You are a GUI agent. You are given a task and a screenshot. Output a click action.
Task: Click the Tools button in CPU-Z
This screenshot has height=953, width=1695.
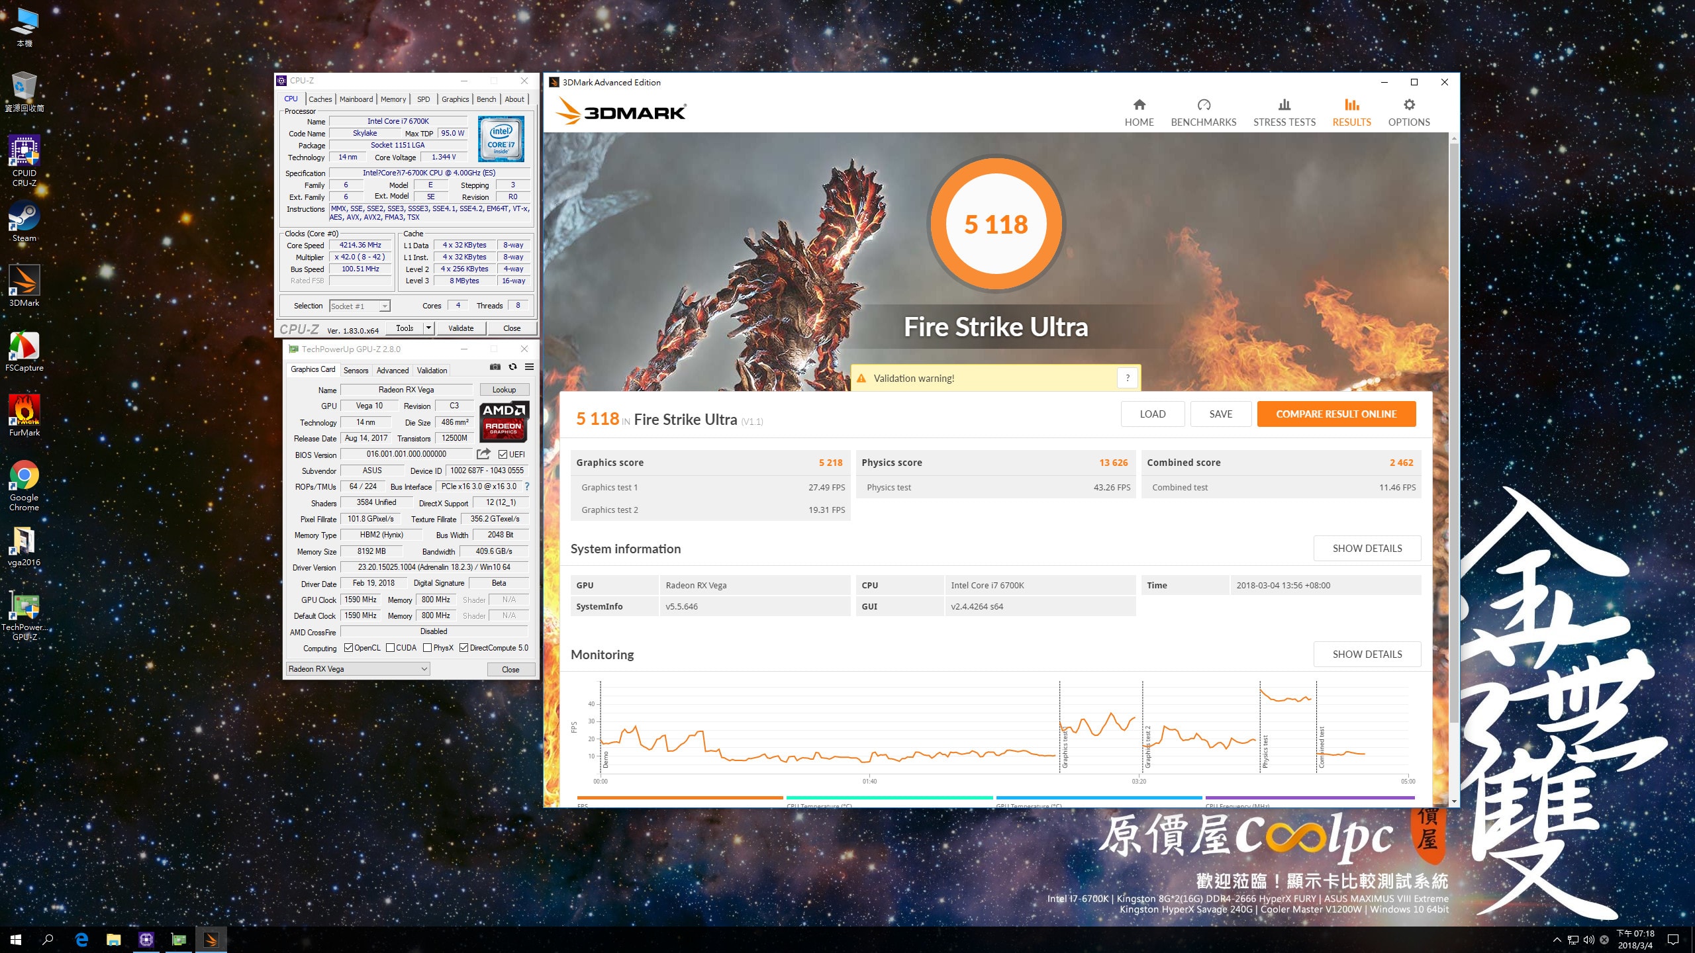point(405,328)
